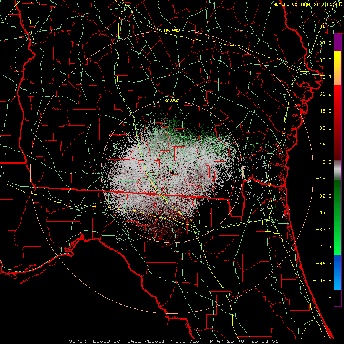This screenshot has width=344, height=344.
Task: Click the black radar site marker at center
Action: pos(172,172)
